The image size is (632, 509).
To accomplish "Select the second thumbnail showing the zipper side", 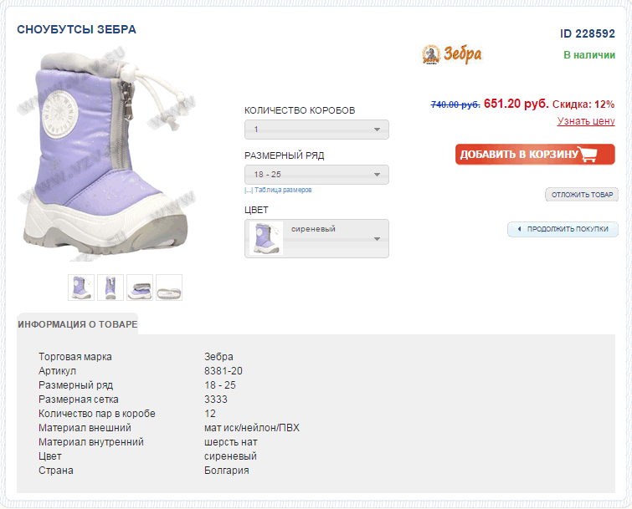I will coord(110,287).
